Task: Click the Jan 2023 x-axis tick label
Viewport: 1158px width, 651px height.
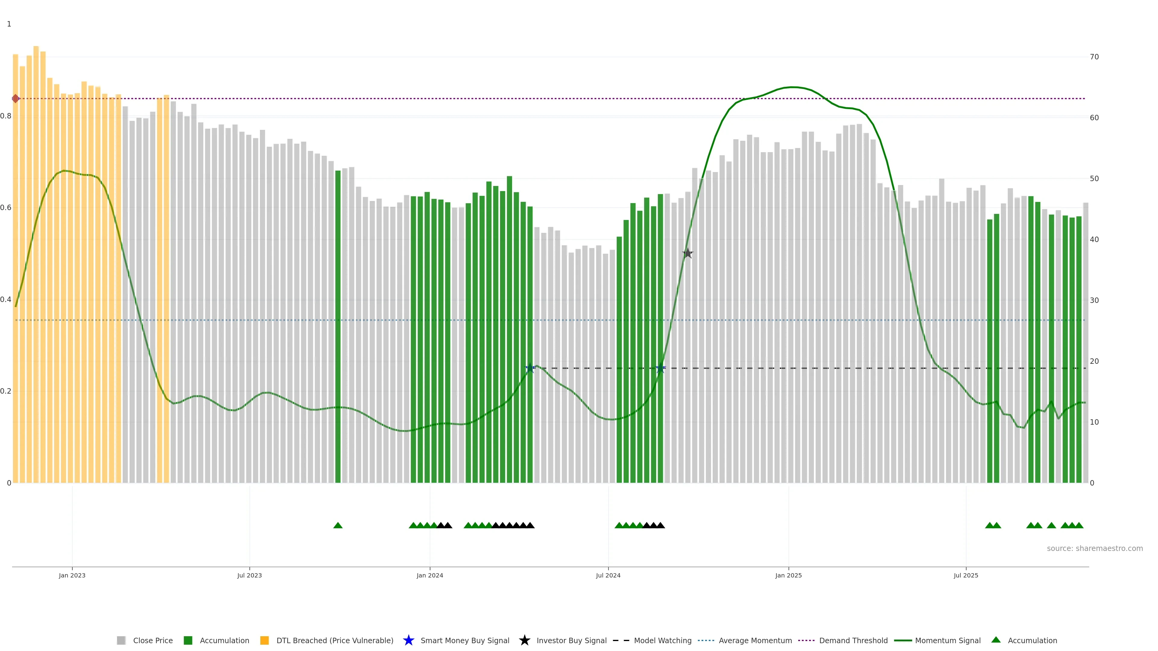Action: tap(72, 575)
